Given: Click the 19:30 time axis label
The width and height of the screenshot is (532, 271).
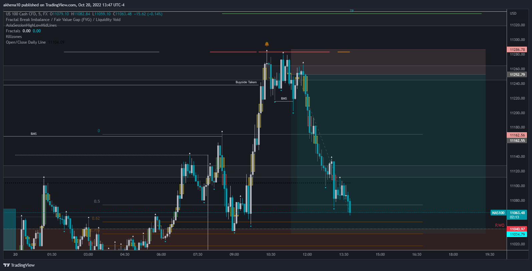Looking at the screenshot, I should point(490,254).
